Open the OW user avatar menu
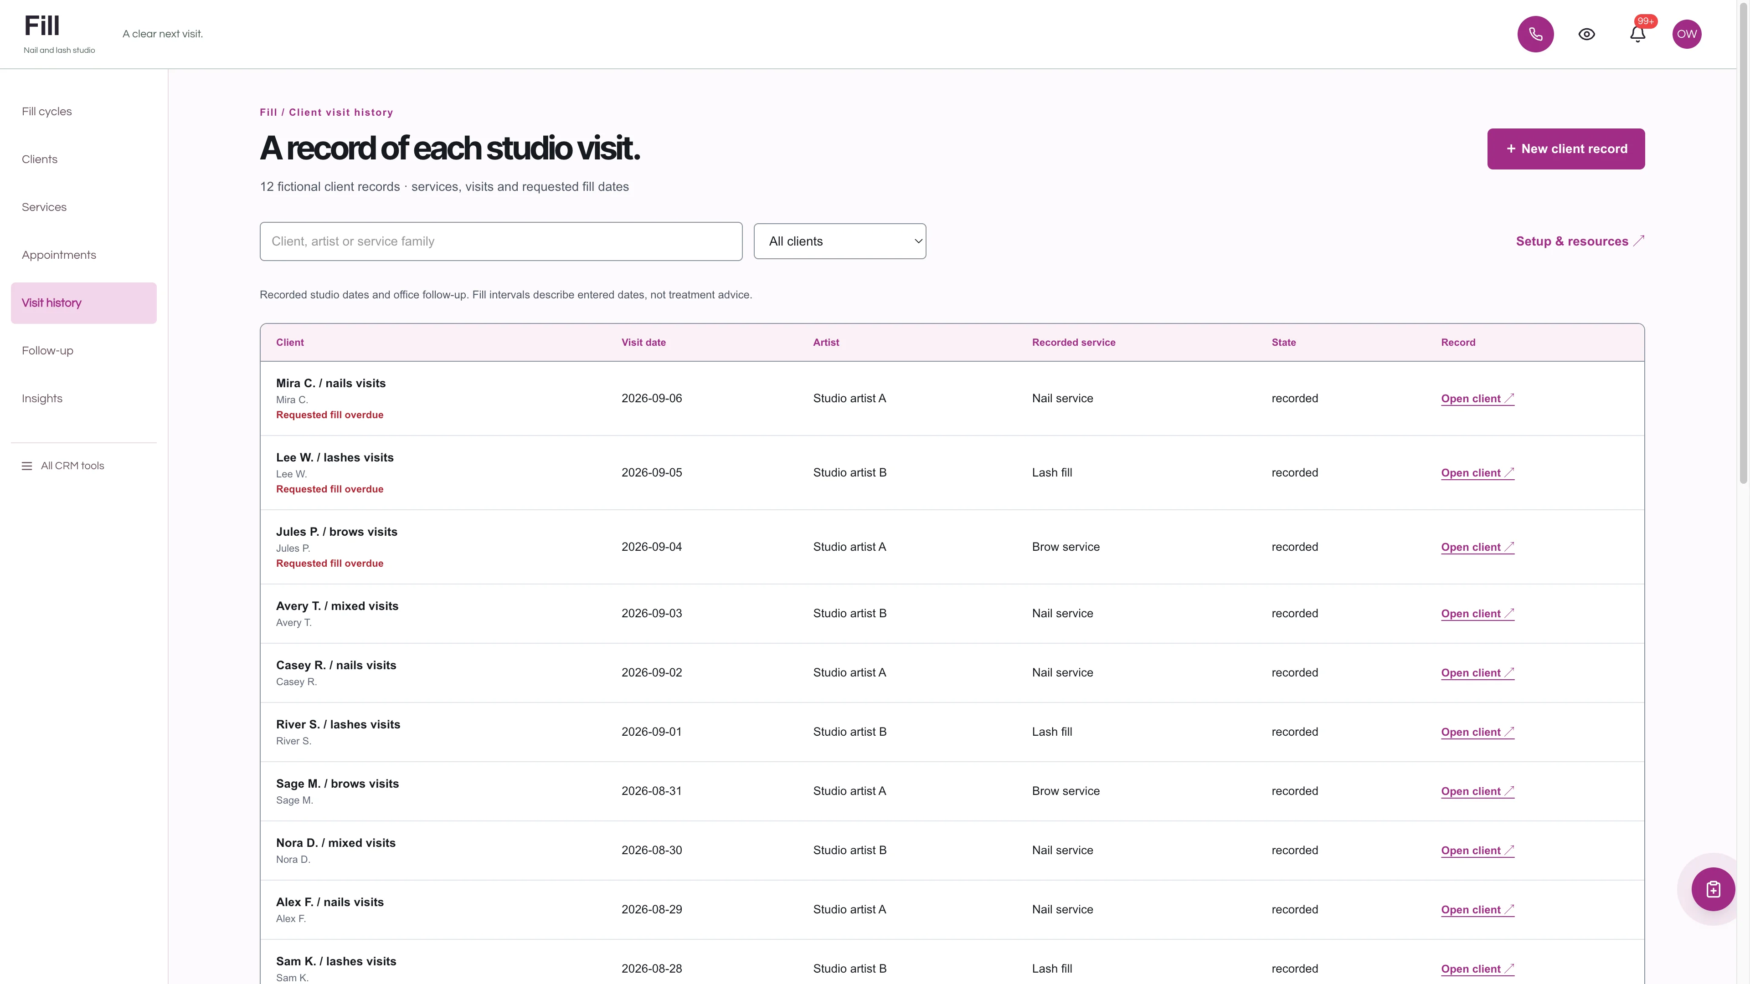 pyautogui.click(x=1687, y=34)
